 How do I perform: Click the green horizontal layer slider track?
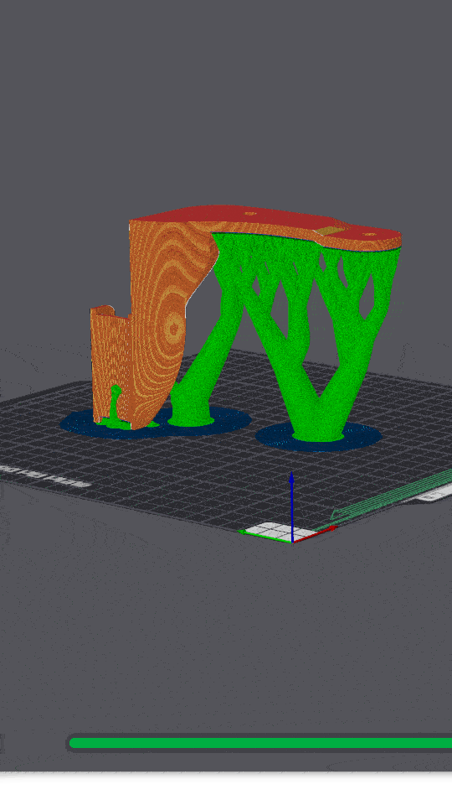260,742
